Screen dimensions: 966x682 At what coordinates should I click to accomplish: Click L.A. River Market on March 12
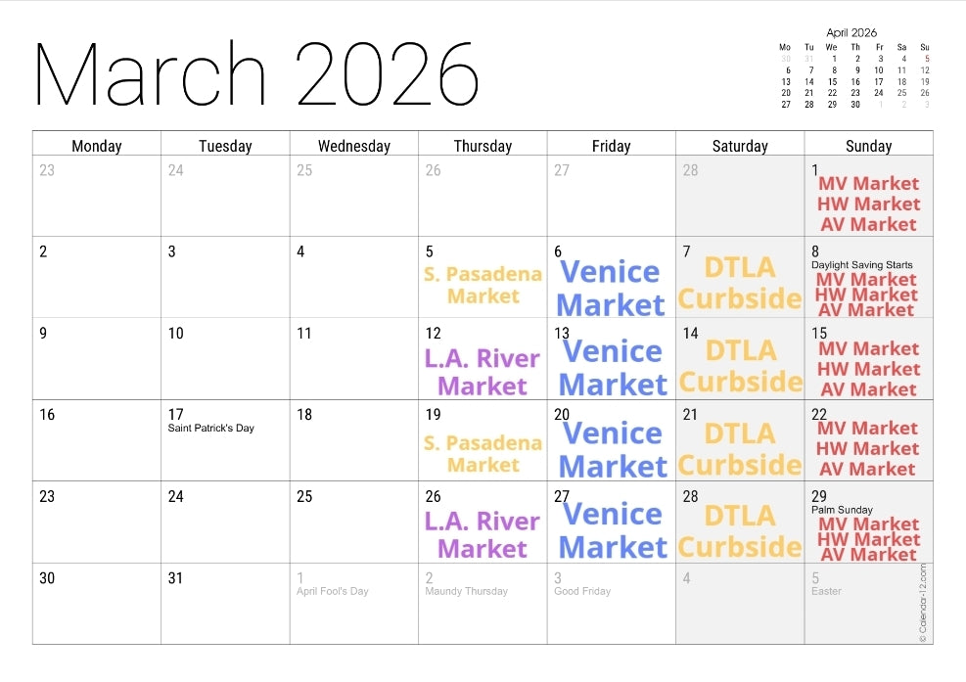(x=483, y=372)
